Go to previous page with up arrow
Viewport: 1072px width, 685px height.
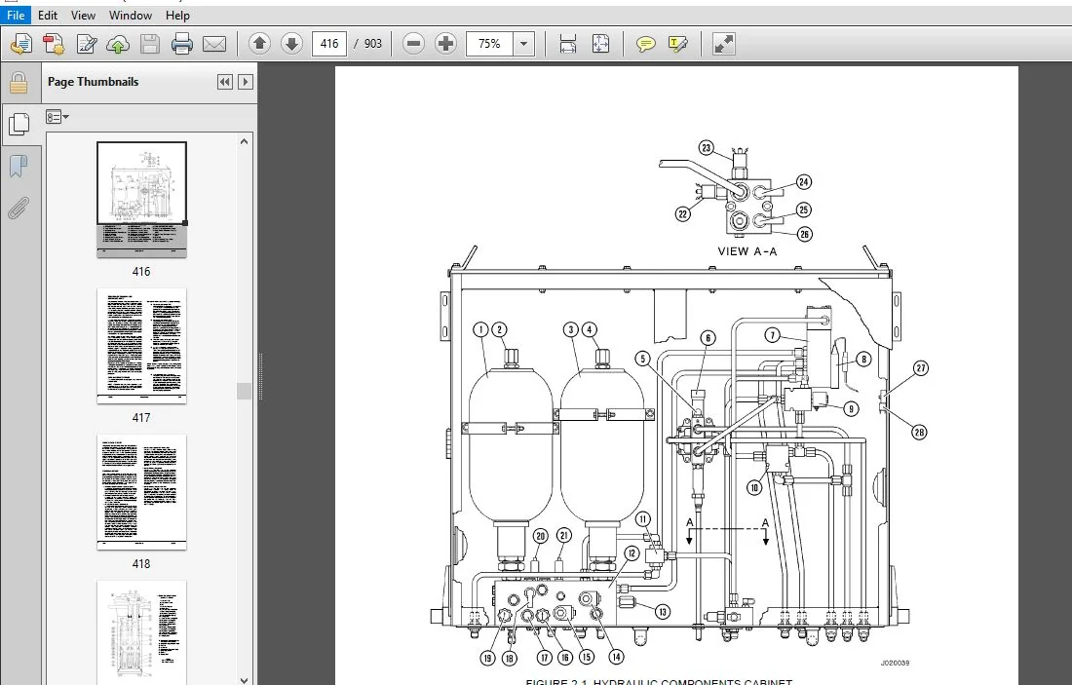(x=259, y=44)
